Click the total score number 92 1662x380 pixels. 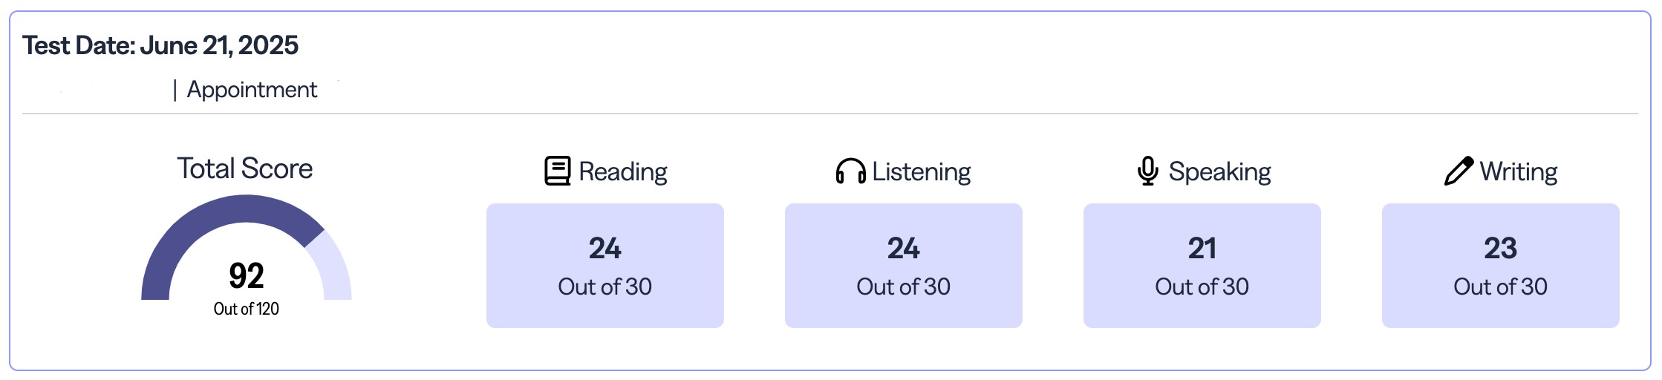point(246,276)
